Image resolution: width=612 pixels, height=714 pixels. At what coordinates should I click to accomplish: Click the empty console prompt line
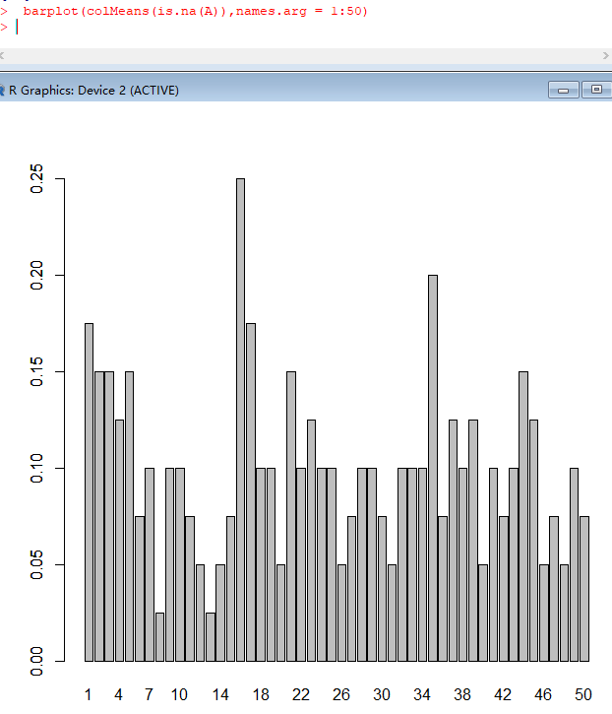click(x=306, y=28)
